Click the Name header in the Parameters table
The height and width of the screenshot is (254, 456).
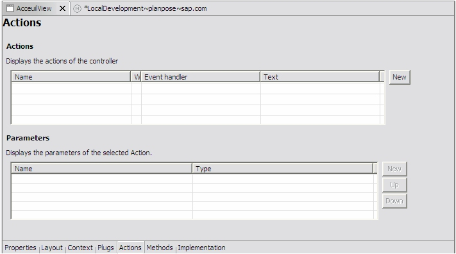[102, 169]
